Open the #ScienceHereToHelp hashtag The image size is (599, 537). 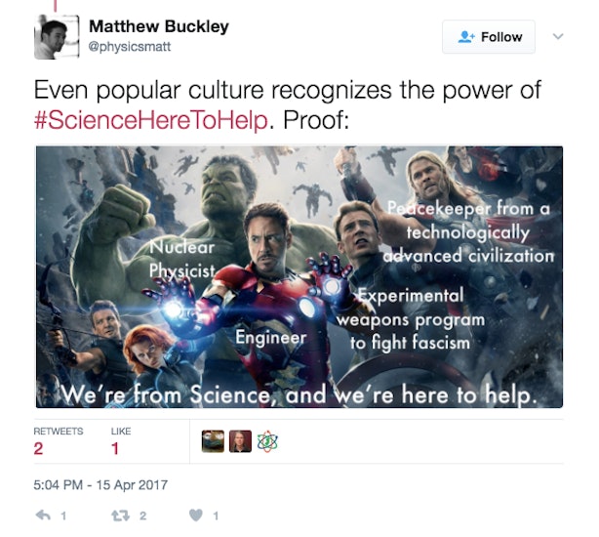coord(151,120)
